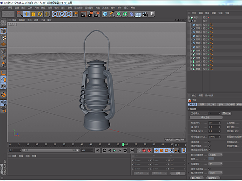Collapse the 灯 null object tree node
Image resolution: width=242 pixels, height=181 pixels.
coord(189,21)
